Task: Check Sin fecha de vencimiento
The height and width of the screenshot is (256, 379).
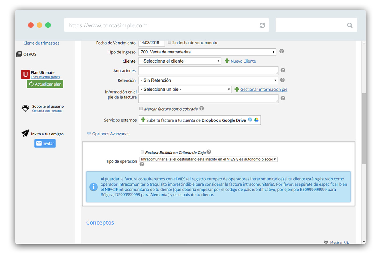Action: 169,42
